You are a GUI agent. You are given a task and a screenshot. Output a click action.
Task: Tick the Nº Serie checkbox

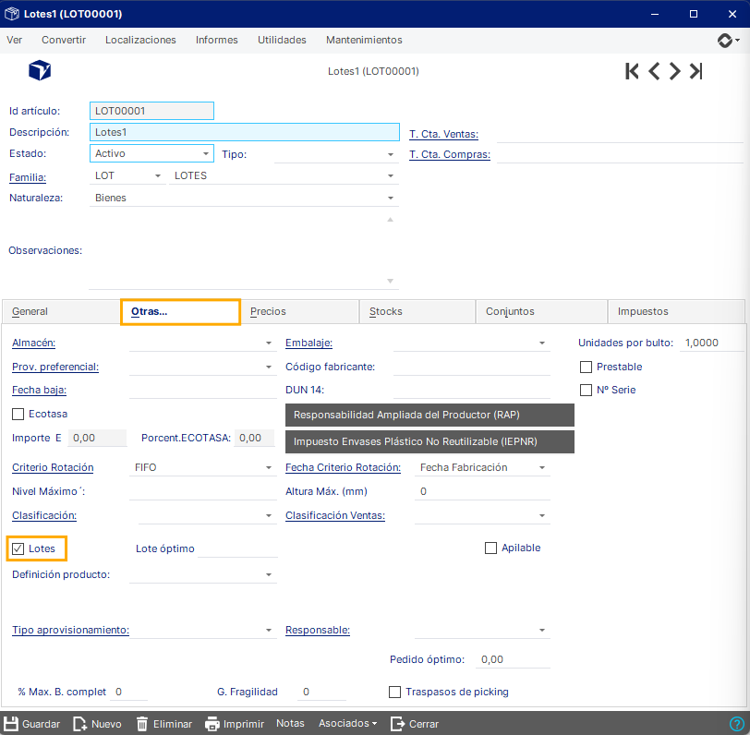[586, 390]
